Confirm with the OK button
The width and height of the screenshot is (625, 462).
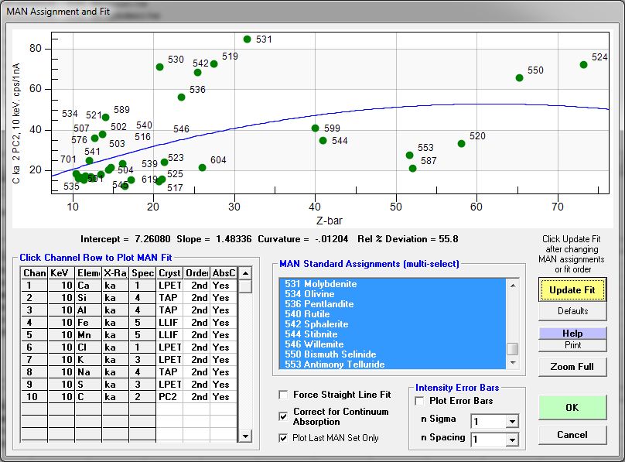point(572,407)
